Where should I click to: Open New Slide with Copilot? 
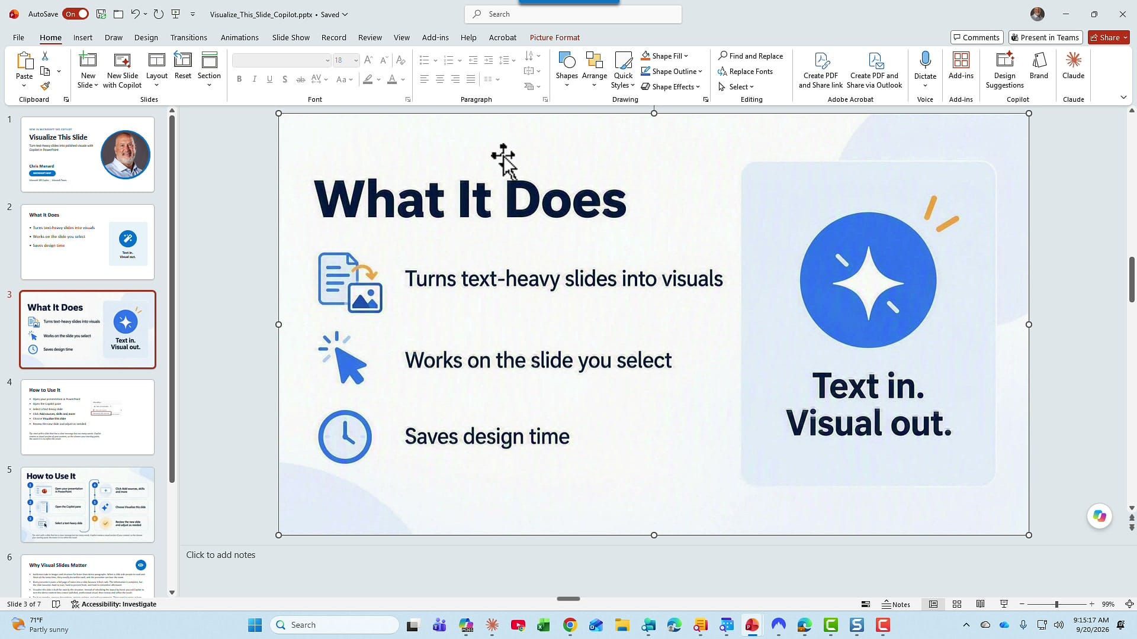point(122,70)
